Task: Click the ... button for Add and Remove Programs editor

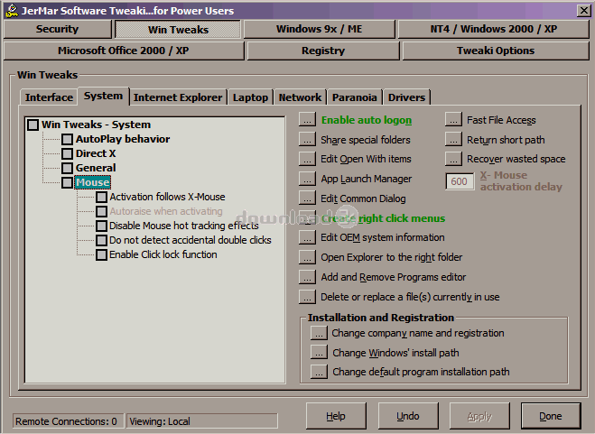Action: tap(307, 277)
